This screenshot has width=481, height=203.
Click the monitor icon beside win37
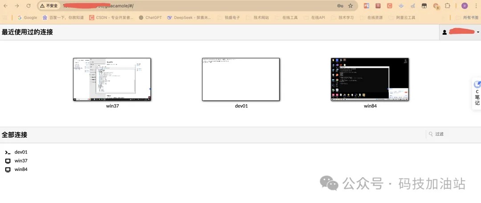[8, 161]
